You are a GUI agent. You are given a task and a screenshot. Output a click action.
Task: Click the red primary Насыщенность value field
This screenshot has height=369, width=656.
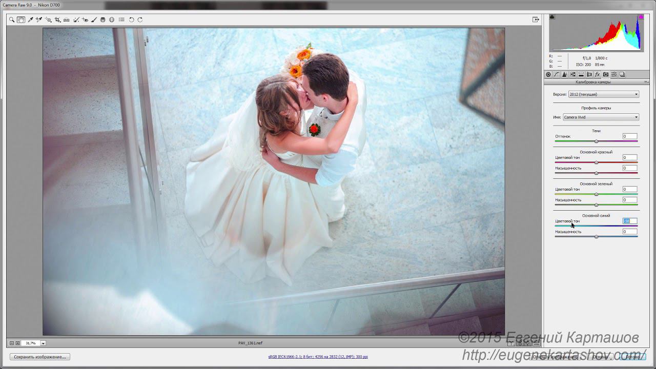pyautogui.click(x=630, y=168)
